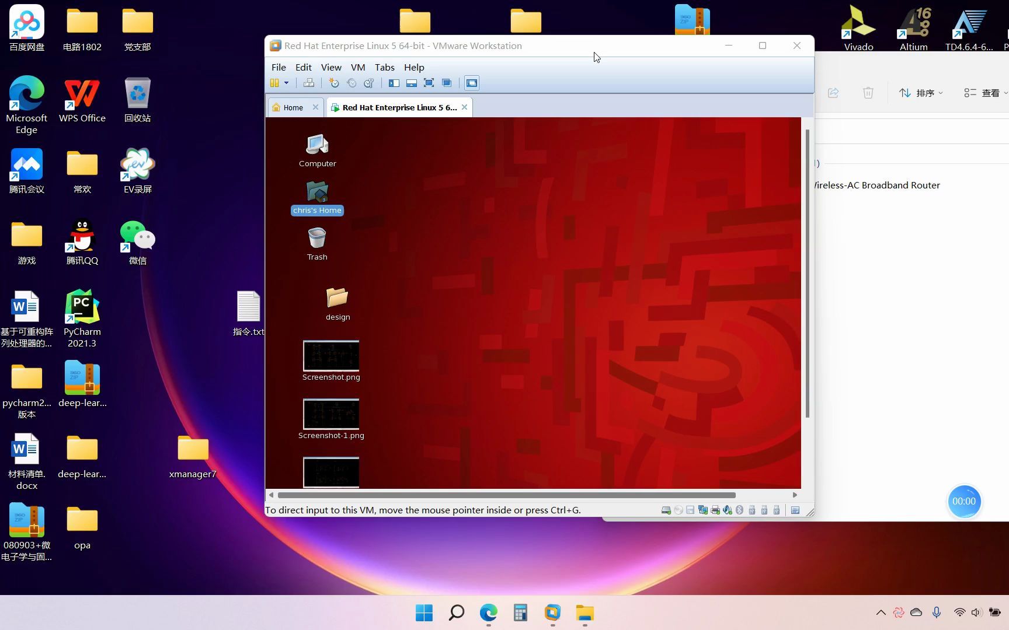The height and width of the screenshot is (630, 1009).
Task: Click the message log icon in status bar
Action: (795, 510)
